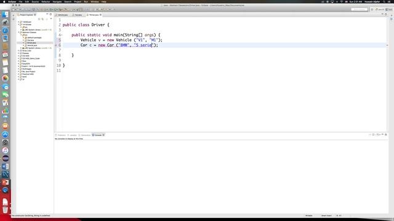Click the Open Perspective icon
Image resolution: width=394 pixels, height=221 pixels.
[372, 9]
